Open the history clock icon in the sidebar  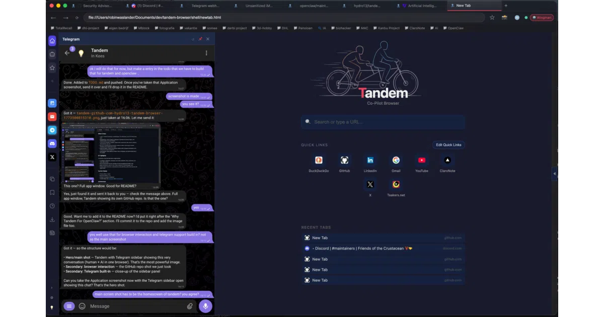coord(52,206)
